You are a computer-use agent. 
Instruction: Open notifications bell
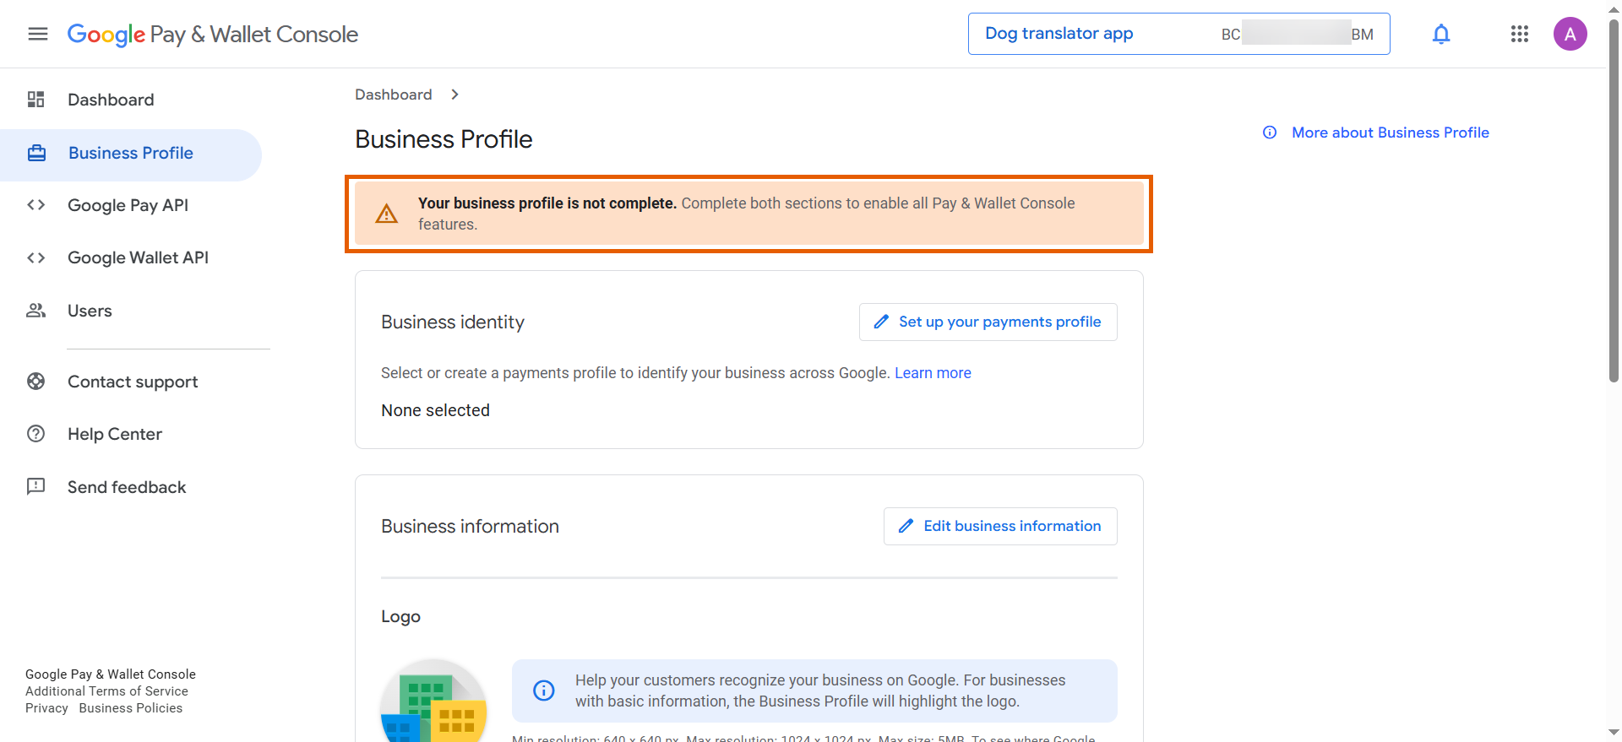[x=1441, y=34]
